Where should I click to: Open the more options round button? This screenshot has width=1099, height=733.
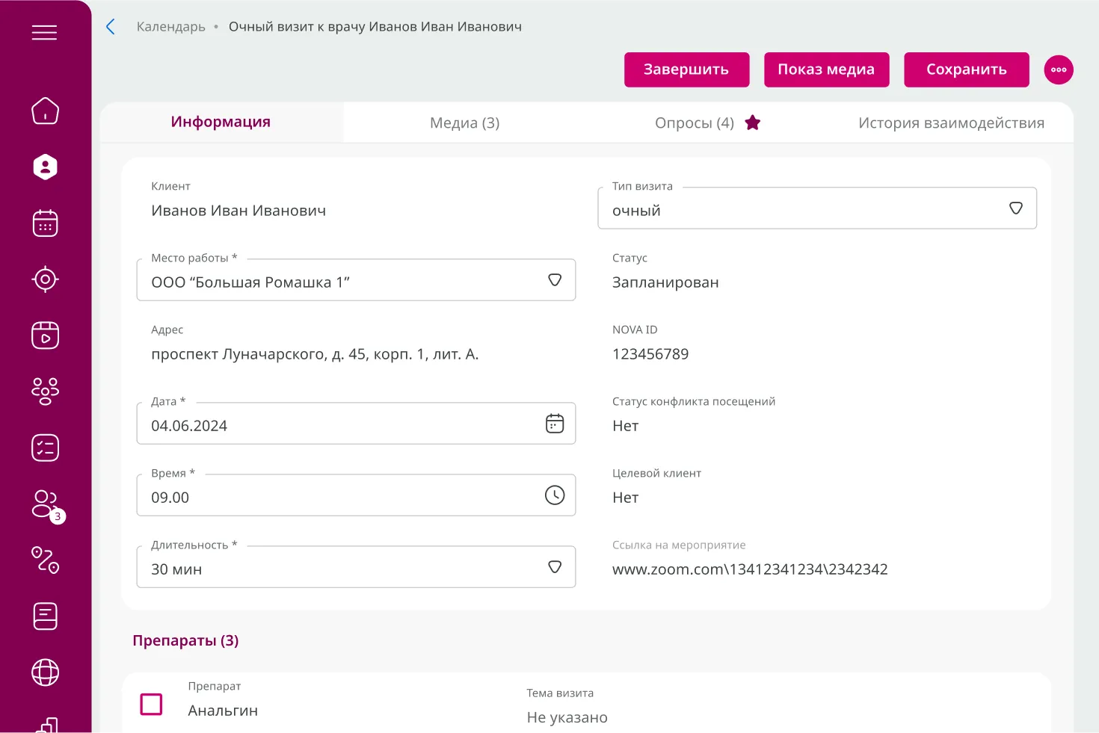pos(1058,69)
